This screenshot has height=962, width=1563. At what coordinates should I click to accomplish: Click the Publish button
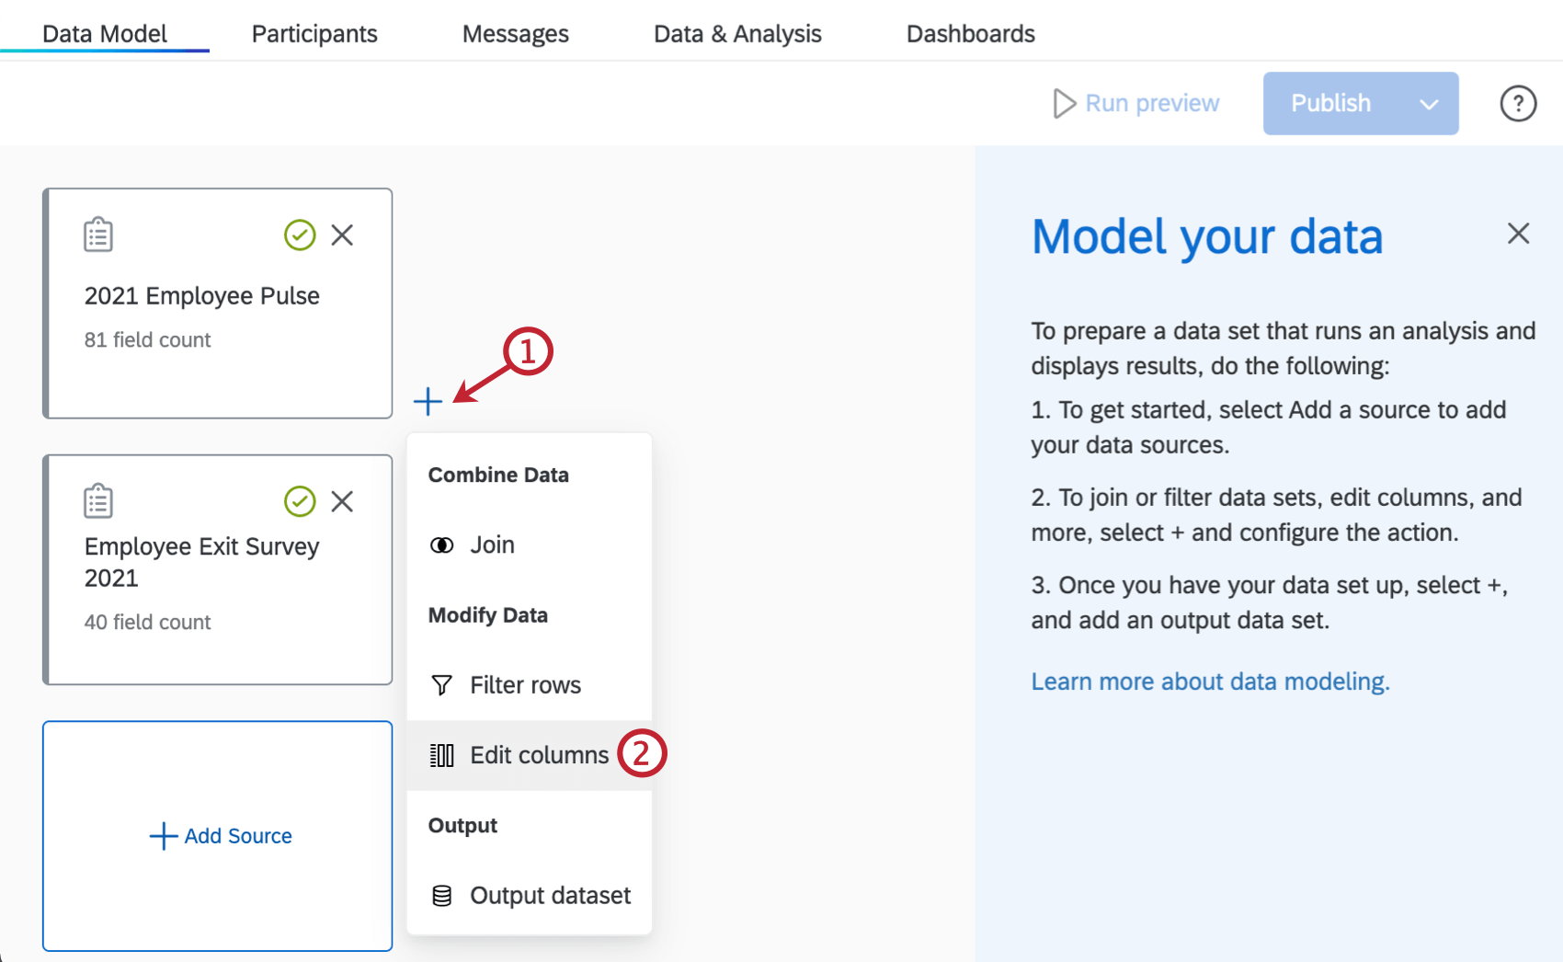[x=1330, y=103]
